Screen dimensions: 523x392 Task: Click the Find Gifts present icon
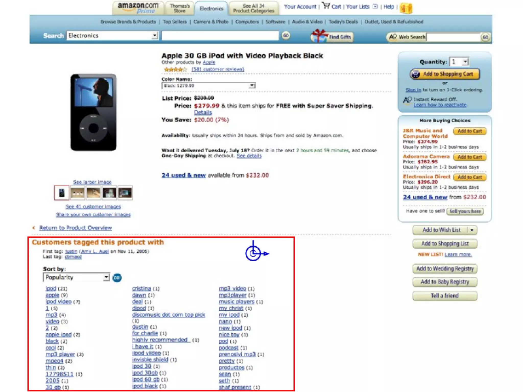click(318, 36)
